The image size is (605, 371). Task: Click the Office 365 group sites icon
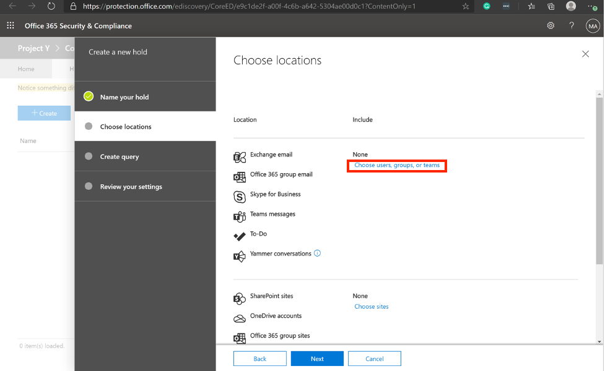pyautogui.click(x=240, y=338)
